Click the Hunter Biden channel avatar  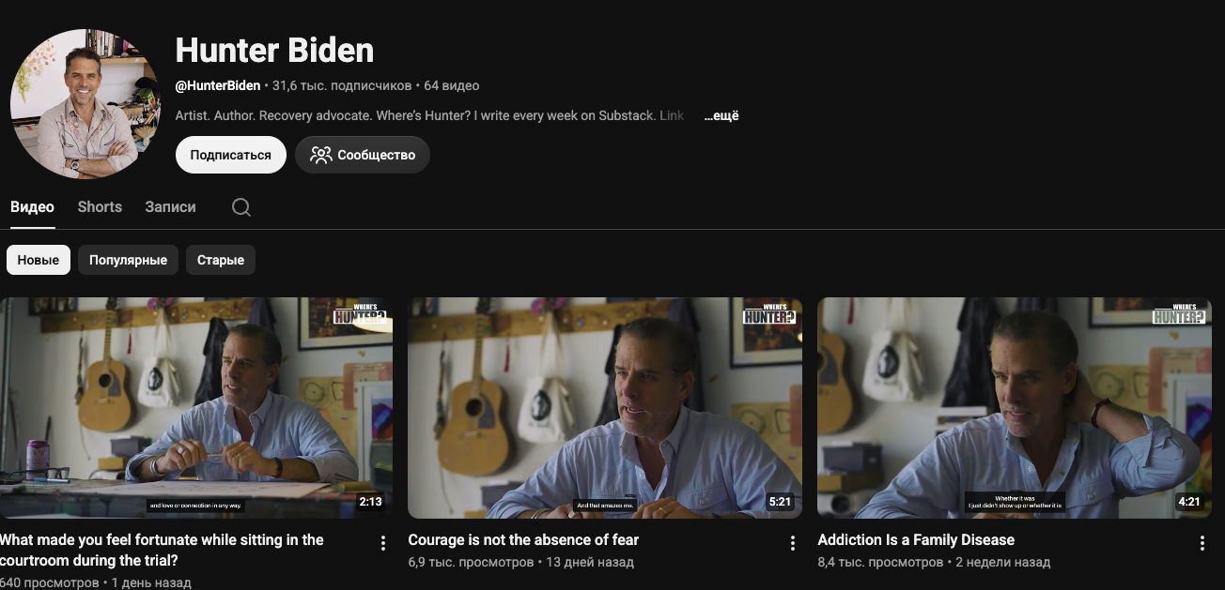click(85, 103)
